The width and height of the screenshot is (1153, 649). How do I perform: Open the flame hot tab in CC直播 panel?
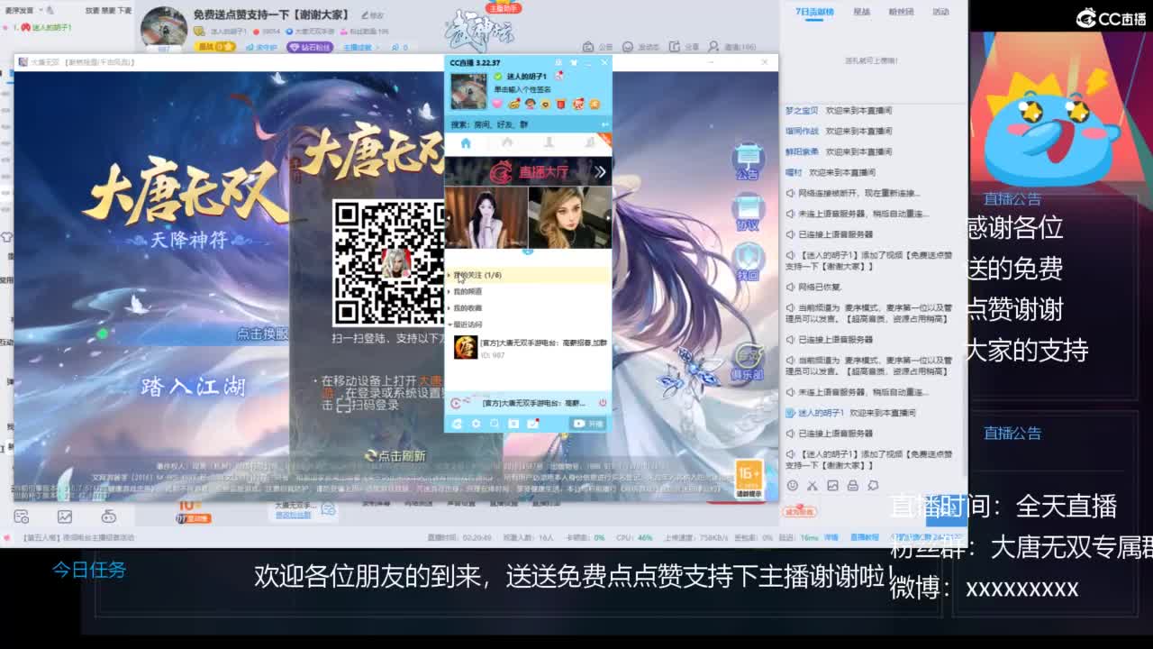[507, 143]
